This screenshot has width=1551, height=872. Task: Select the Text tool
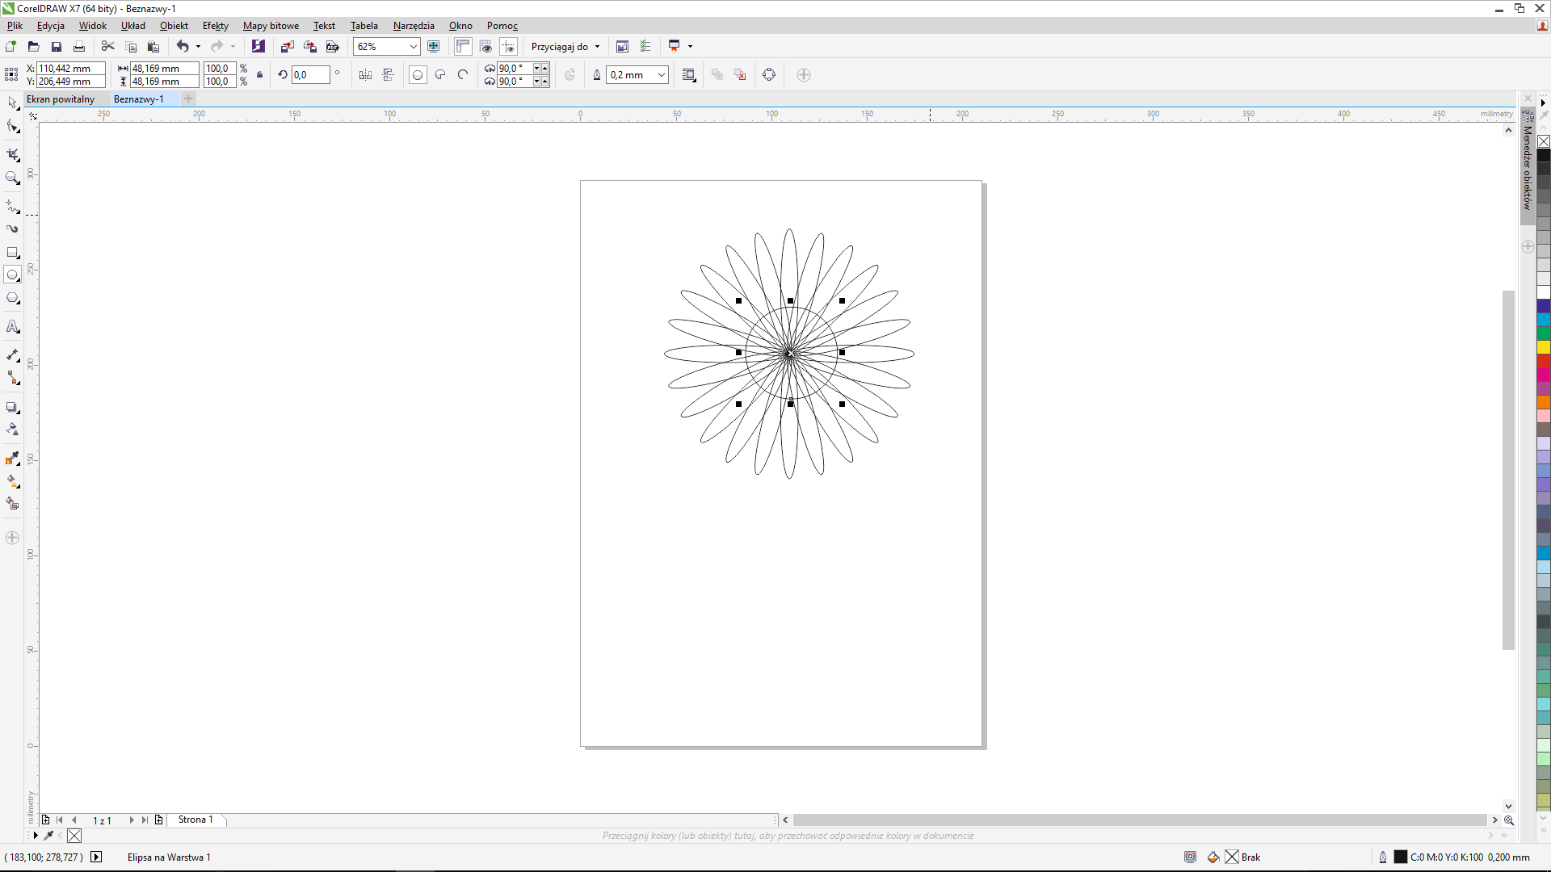pyautogui.click(x=12, y=327)
